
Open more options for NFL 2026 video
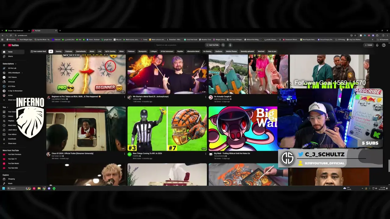click(x=206, y=154)
